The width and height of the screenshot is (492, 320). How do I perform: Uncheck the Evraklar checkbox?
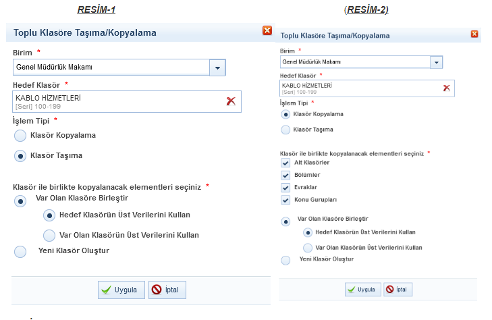tap(285, 187)
